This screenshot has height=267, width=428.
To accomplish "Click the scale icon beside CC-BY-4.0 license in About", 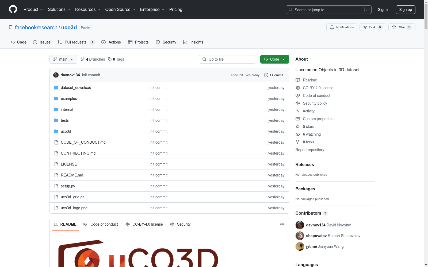I will pyautogui.click(x=298, y=88).
